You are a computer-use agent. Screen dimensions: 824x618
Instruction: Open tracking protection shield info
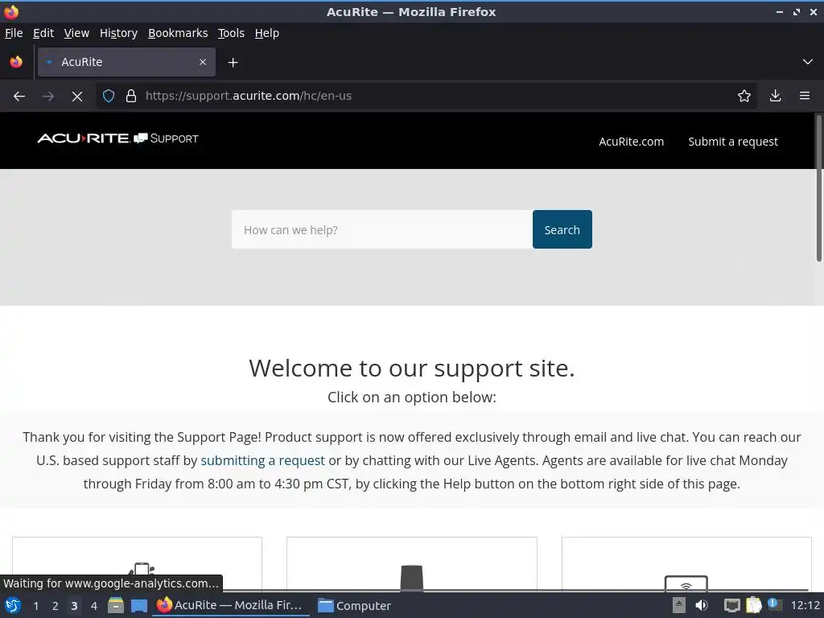pos(109,97)
